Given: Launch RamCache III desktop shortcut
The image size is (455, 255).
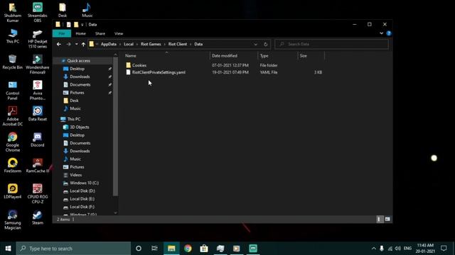Looking at the screenshot, I should coord(38,165).
